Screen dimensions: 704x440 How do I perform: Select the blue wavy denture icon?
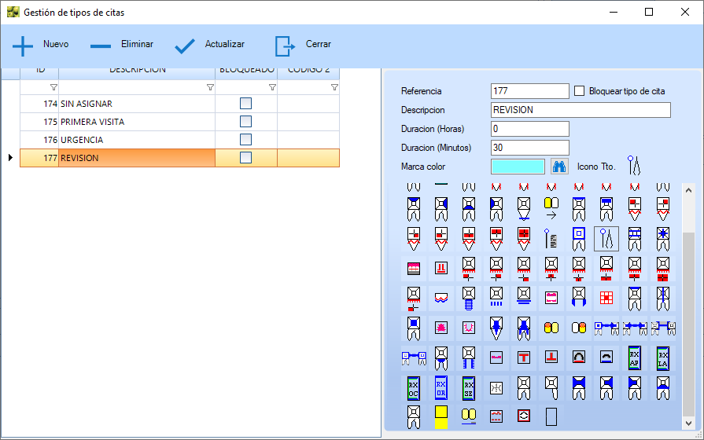pyautogui.click(x=441, y=298)
